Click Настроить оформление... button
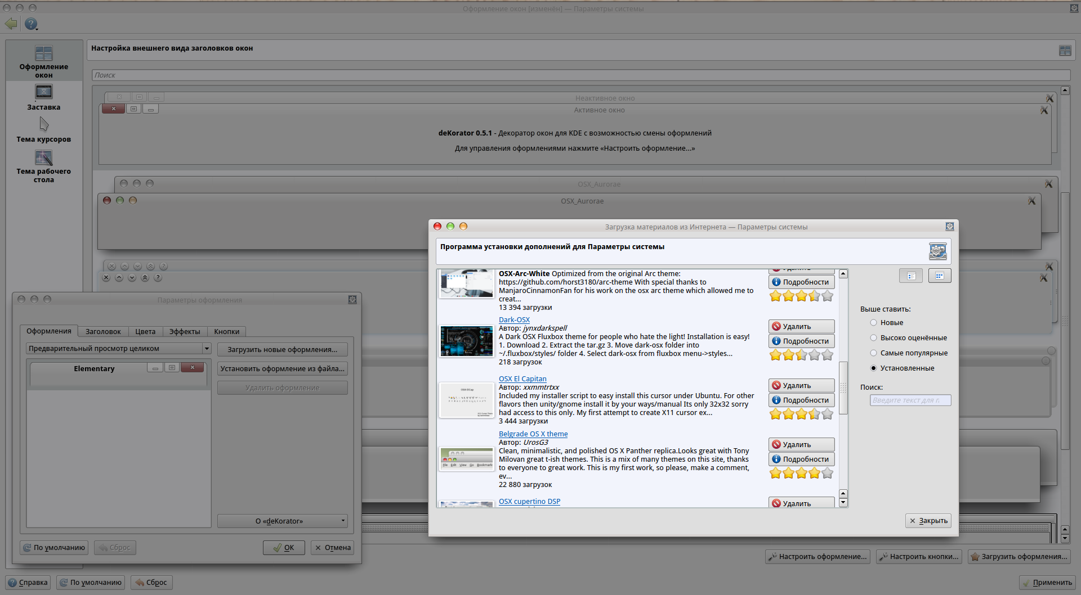The image size is (1081, 595). [818, 557]
